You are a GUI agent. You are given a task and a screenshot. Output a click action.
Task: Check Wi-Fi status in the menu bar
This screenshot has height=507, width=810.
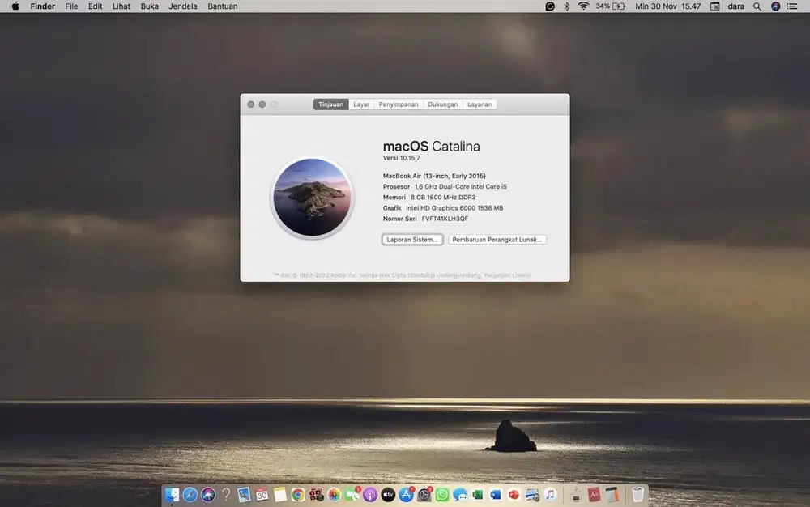(584, 6)
